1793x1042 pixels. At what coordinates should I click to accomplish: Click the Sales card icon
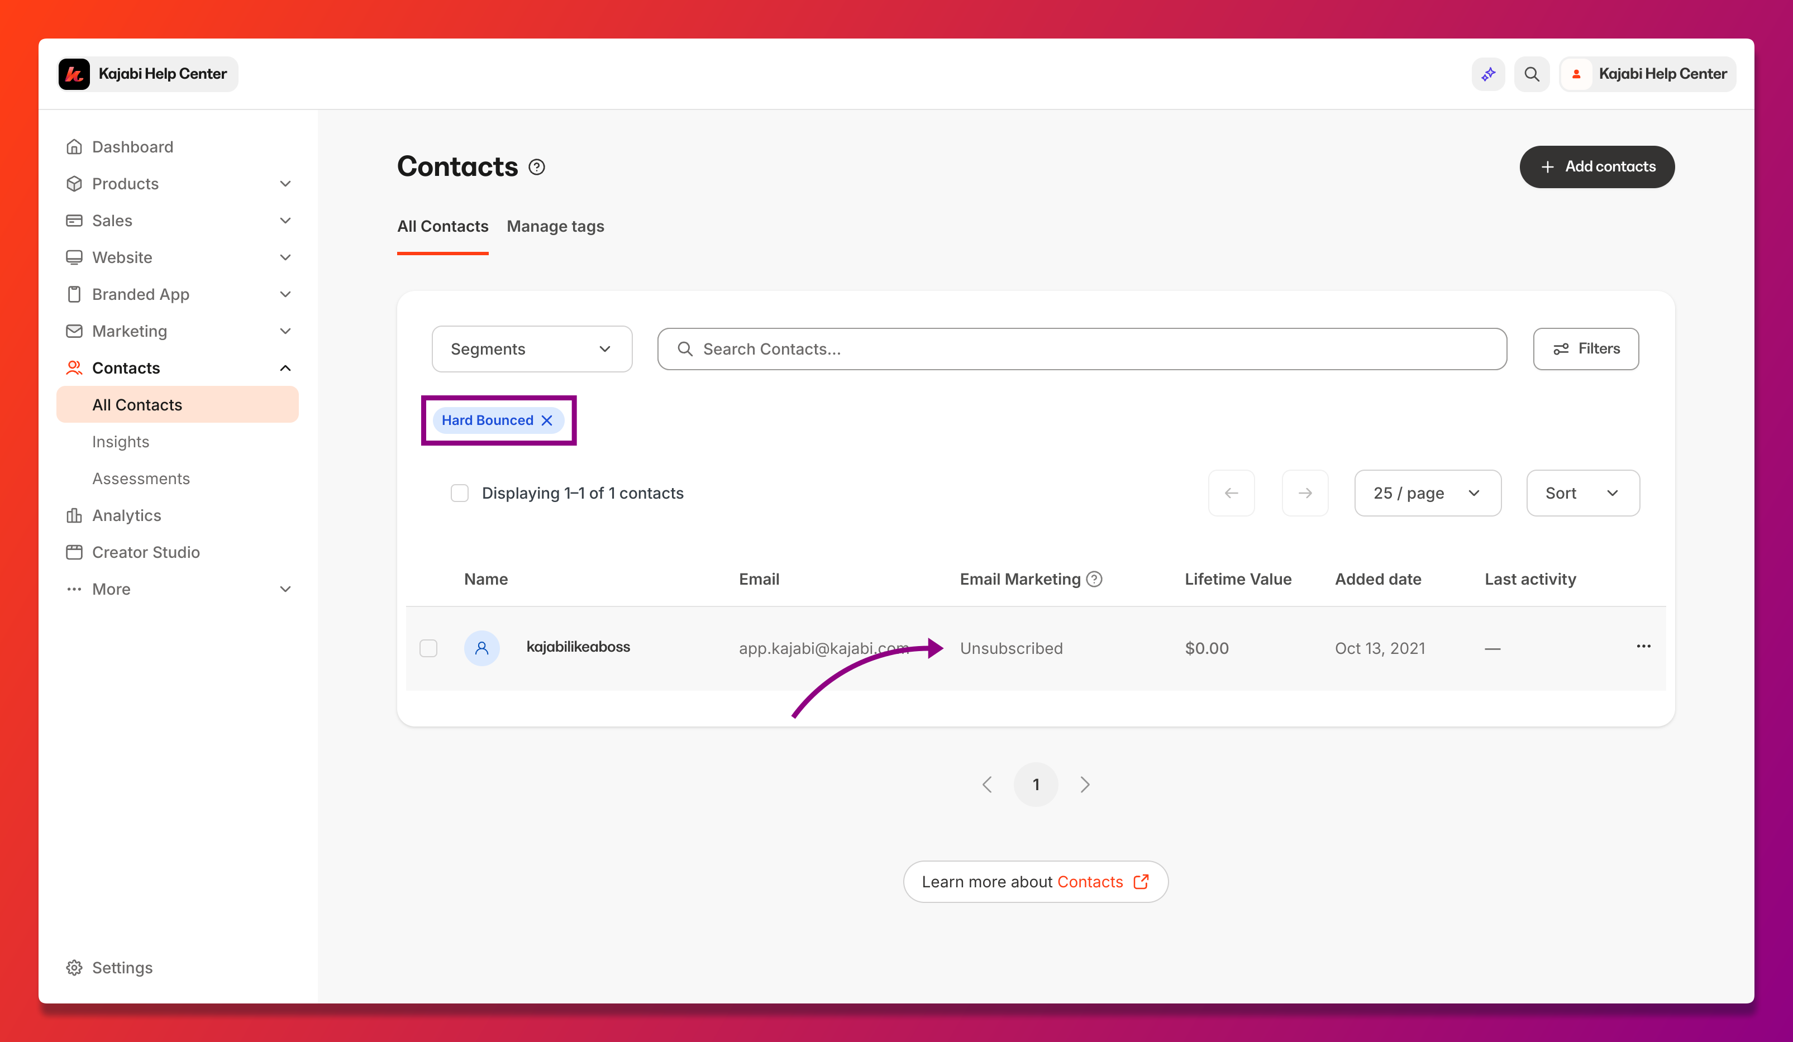pyautogui.click(x=74, y=221)
